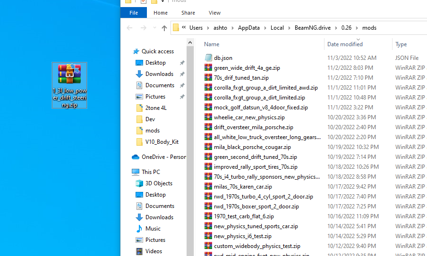Select OneDrive - Personal in navigation pane
This screenshot has height=256, width=427.
(x=159, y=157)
